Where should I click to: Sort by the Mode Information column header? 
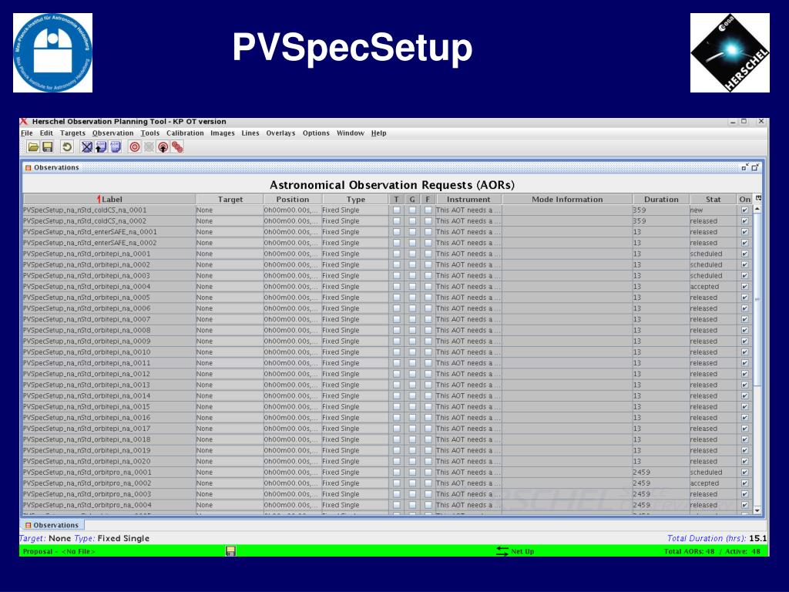pyautogui.click(x=567, y=200)
